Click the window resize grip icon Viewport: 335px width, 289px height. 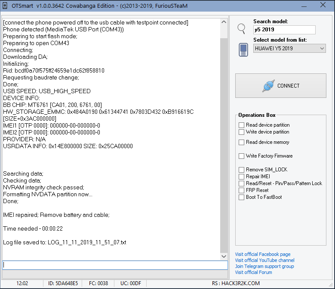[x=332, y=286]
